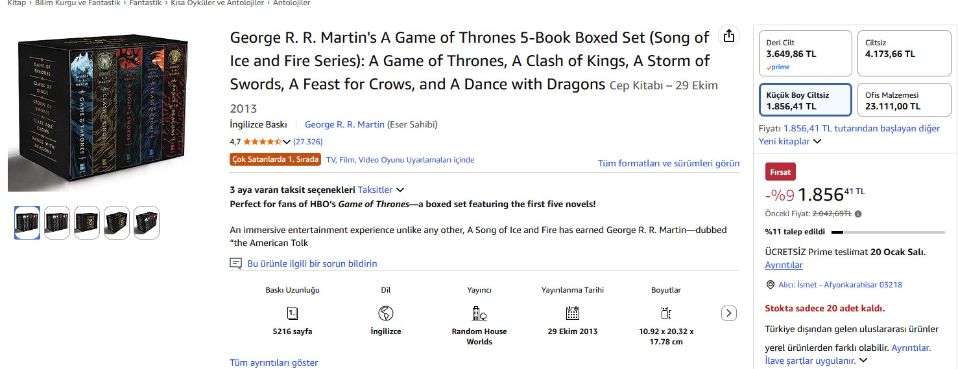Click the info icon beside Önceki Fiyat

[858, 214]
